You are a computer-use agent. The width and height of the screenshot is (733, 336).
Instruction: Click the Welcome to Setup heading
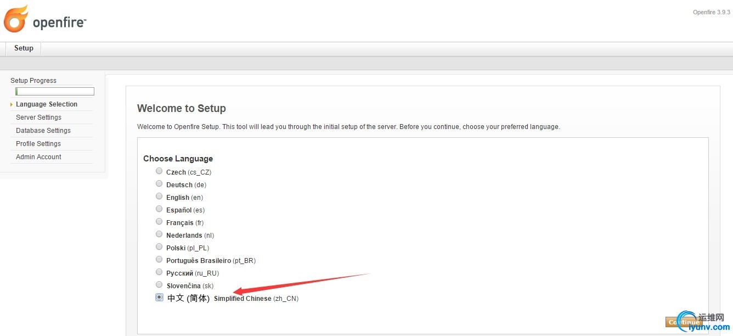point(182,109)
